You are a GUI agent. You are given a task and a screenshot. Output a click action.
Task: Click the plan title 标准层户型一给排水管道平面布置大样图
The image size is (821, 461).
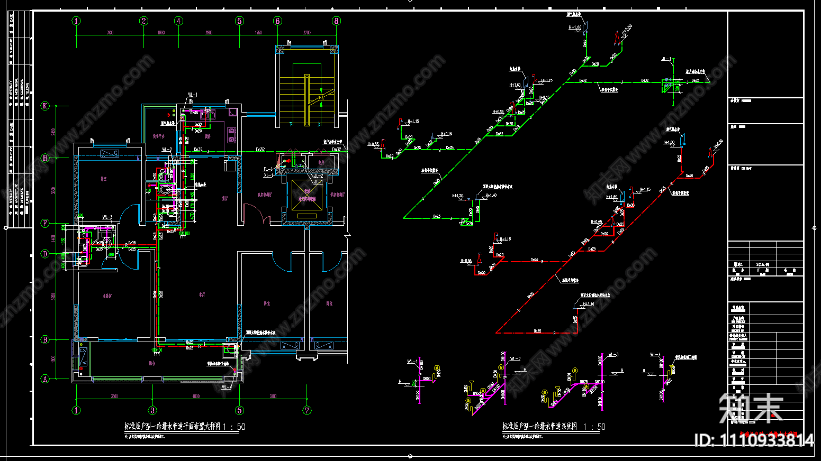point(173,427)
